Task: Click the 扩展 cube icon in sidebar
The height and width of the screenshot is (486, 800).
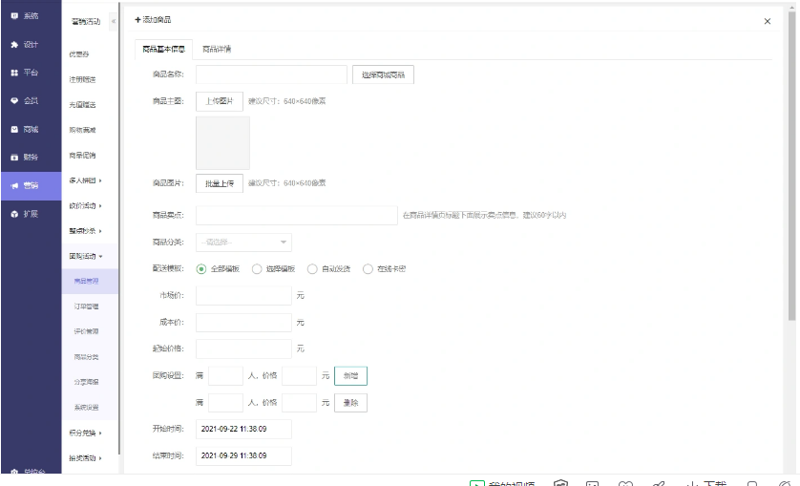Action: pos(14,214)
